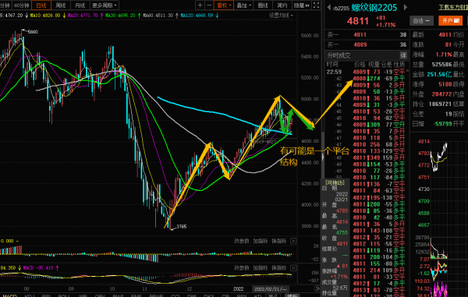Click the 卖一 price 4811
The image size is (468, 297).
coord(360,35)
